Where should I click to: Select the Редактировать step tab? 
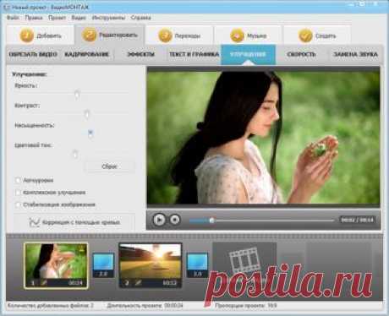coord(110,35)
